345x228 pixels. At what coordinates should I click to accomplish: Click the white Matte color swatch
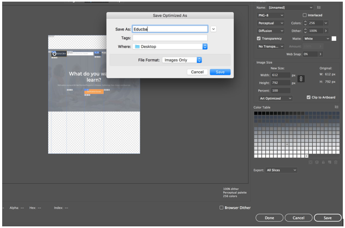coord(334,39)
